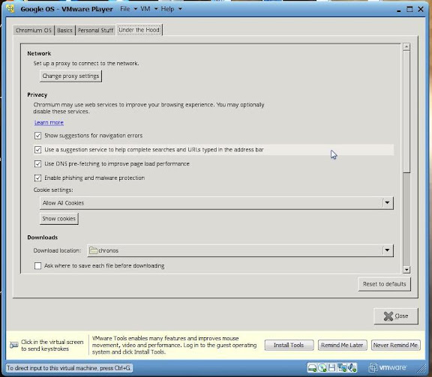This screenshot has width=432, height=377.
Task: Click the keyboard hint icon in yellow bar
Action: click(13, 345)
